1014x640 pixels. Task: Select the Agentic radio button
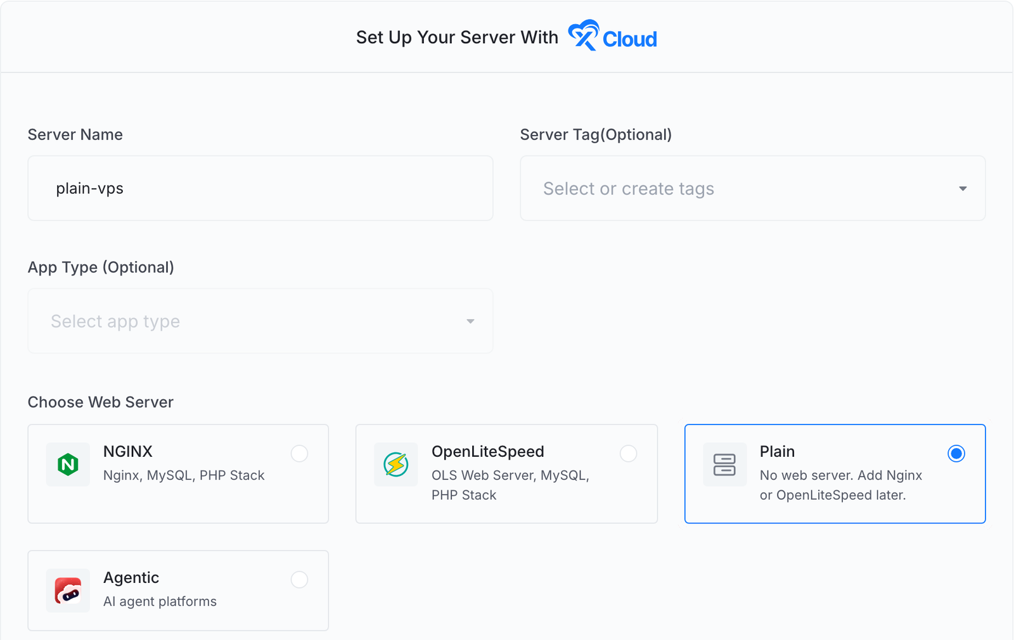pos(299,580)
